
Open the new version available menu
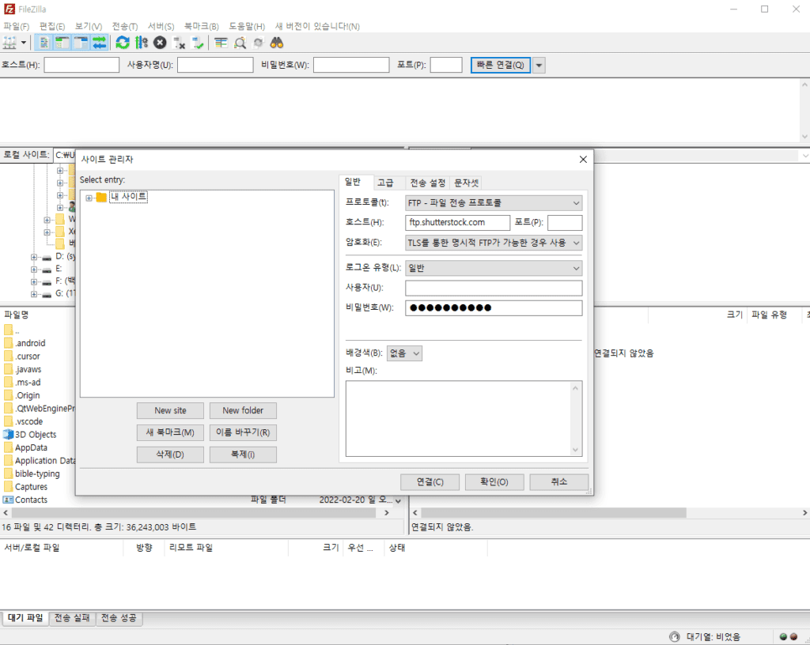tap(317, 26)
